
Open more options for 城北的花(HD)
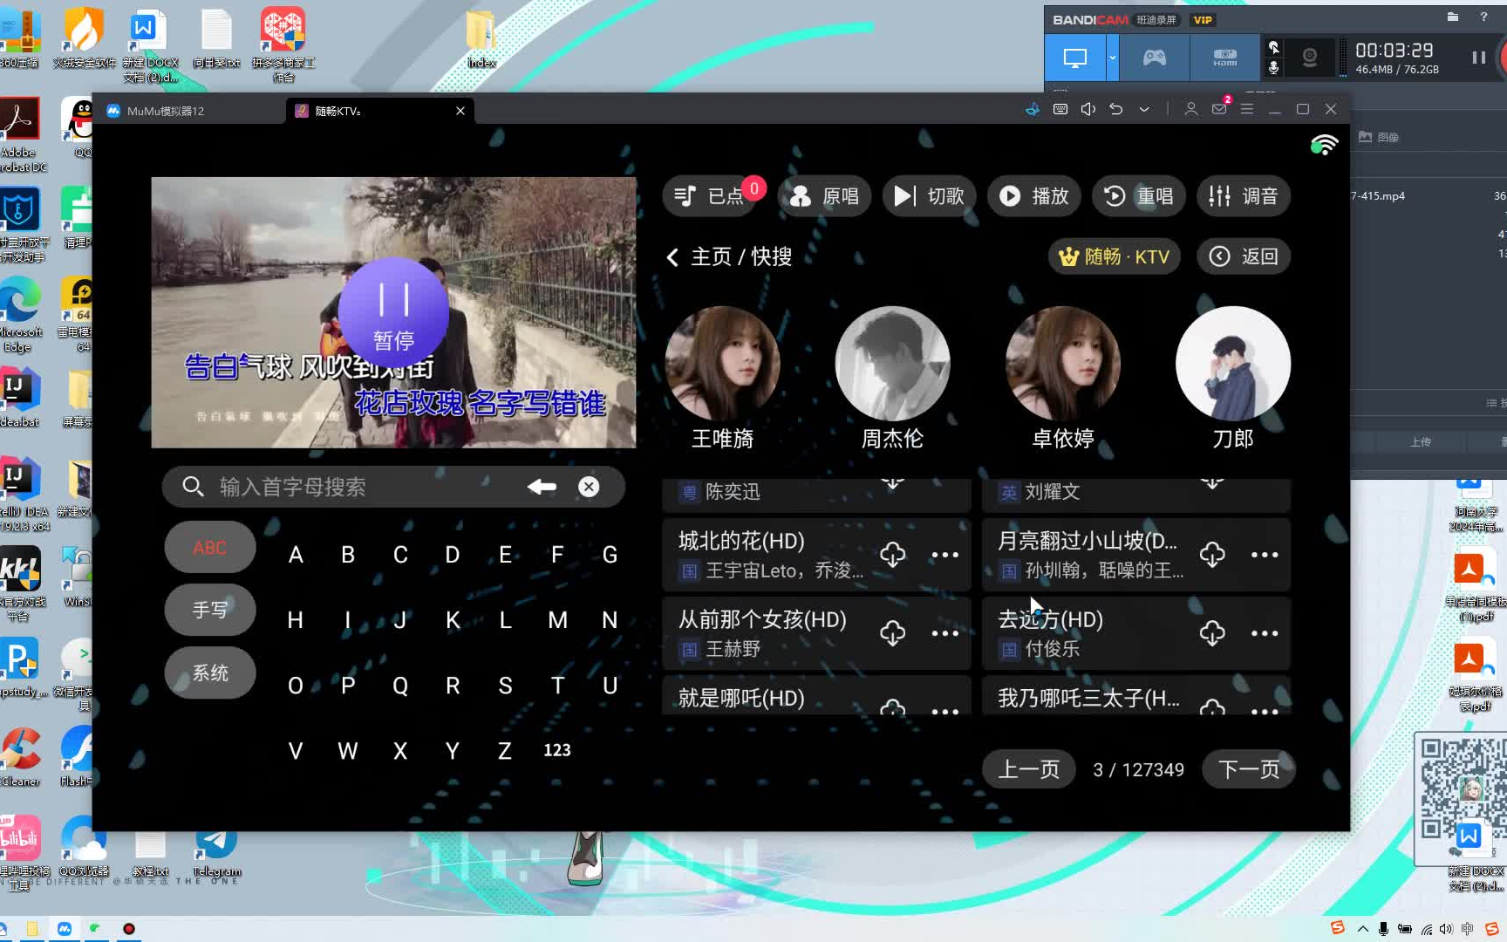[944, 555]
